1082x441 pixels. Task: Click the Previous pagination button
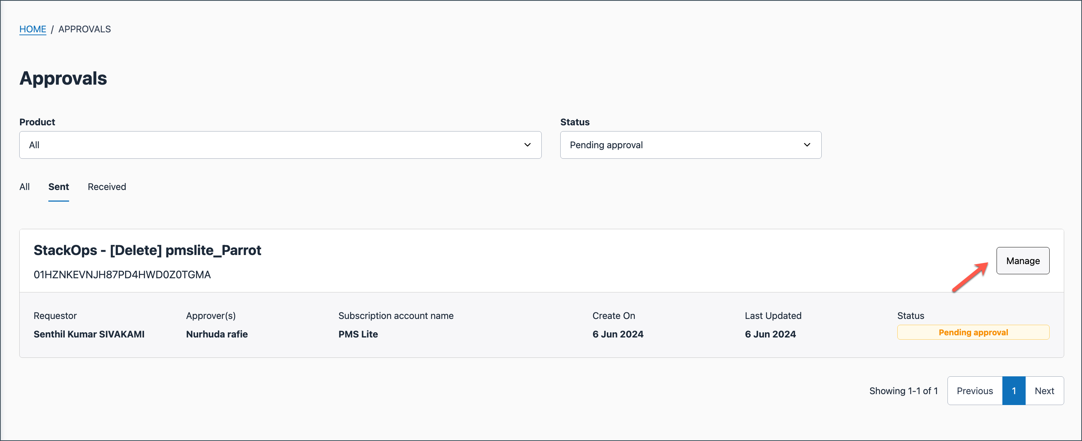(x=974, y=390)
